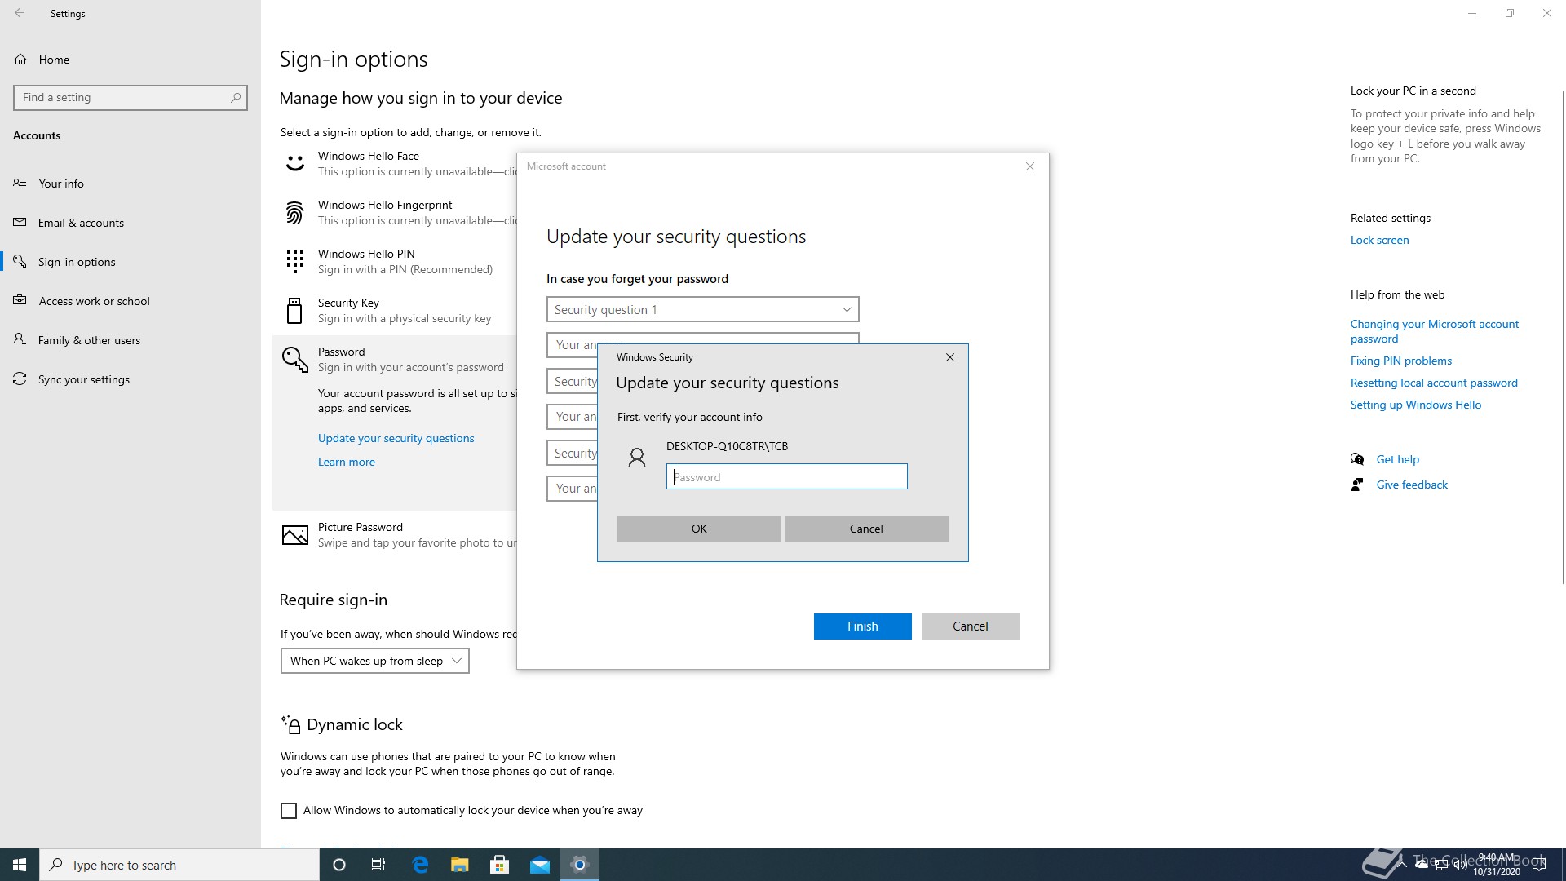The height and width of the screenshot is (881, 1566).
Task: Click the Settings gear in the taskbar
Action: (x=580, y=865)
